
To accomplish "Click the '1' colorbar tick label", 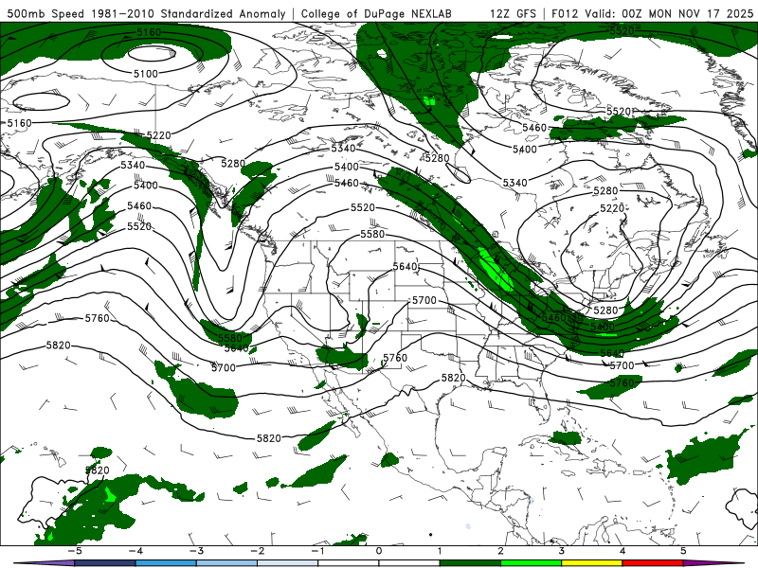I will coord(440,551).
